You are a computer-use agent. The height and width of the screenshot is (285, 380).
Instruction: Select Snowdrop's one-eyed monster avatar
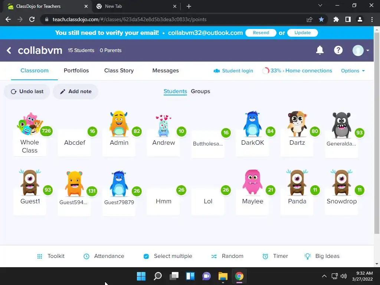341,183
